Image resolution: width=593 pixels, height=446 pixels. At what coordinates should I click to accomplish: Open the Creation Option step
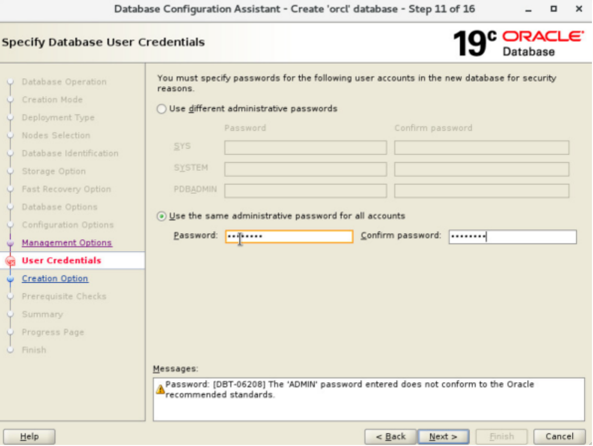(x=54, y=278)
